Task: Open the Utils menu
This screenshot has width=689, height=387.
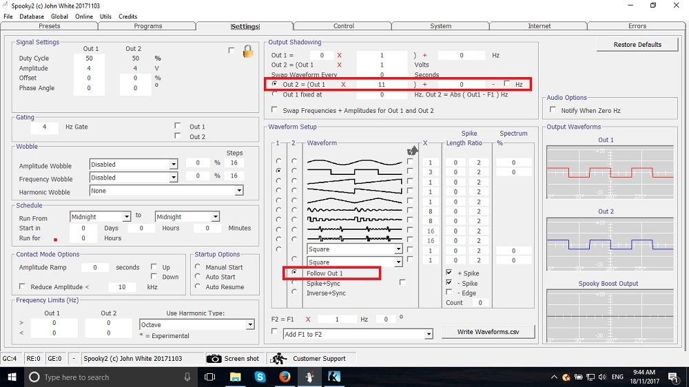Action: coord(105,17)
